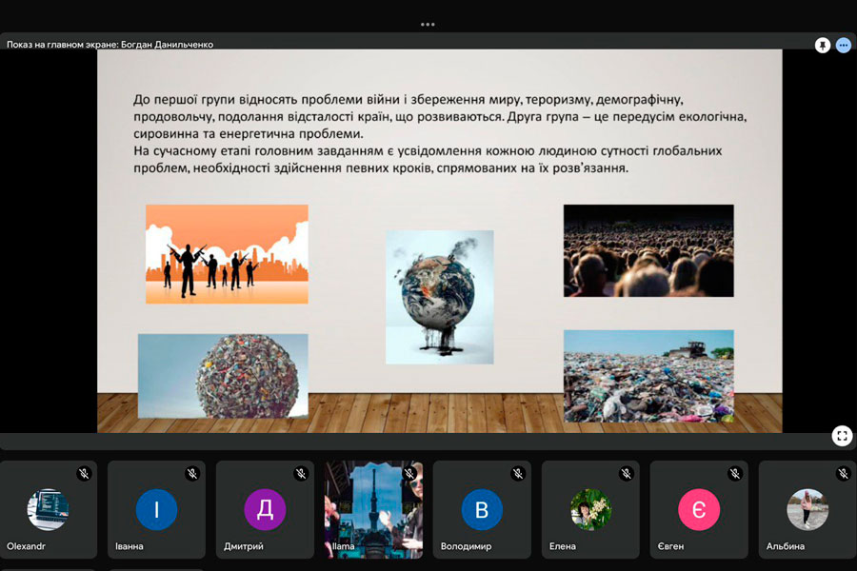Click the polluted globe image on the slide
Screen dimensions: 857x571
439,297
